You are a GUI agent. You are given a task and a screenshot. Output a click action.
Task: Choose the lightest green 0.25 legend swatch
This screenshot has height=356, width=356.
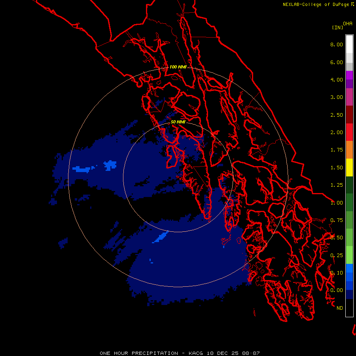coord(349,255)
